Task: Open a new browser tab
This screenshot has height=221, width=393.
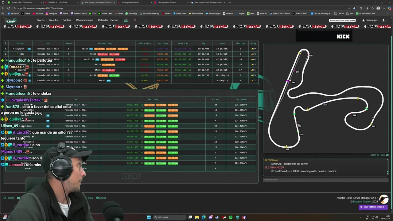Action: (x=230, y=2)
